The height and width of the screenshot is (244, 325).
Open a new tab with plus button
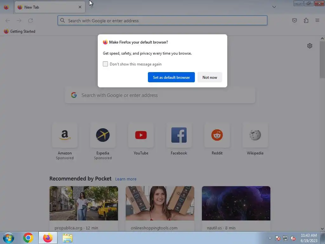tap(92, 7)
